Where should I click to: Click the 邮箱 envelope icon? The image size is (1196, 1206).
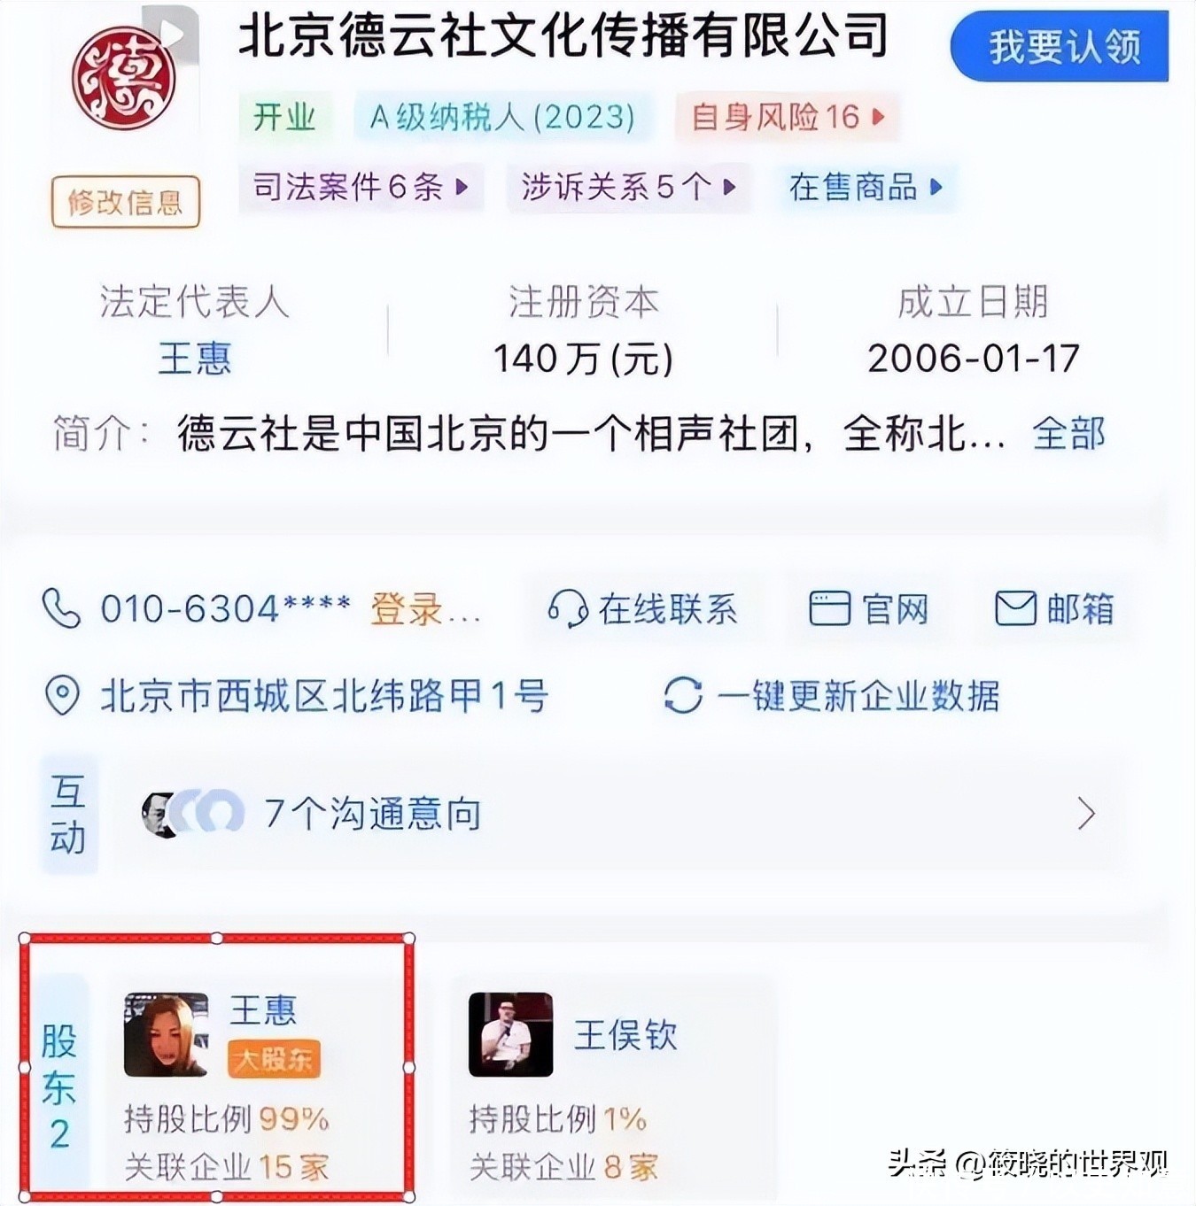tap(1015, 609)
